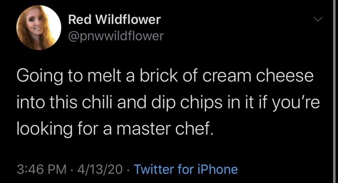Select the words 'cream cheese' in the tweet
Viewport: 338px width, 183px height.
(258, 76)
